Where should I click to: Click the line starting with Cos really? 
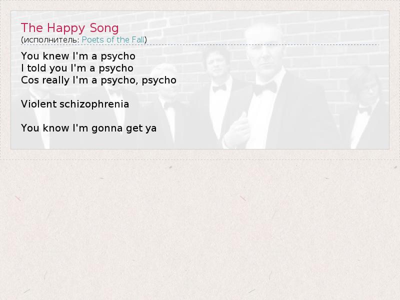tap(98, 80)
